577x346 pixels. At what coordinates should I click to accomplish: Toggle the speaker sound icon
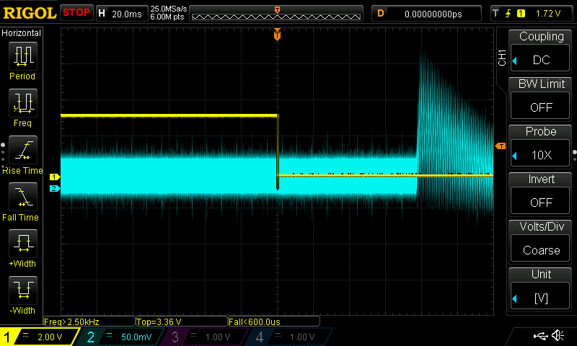tap(558, 336)
